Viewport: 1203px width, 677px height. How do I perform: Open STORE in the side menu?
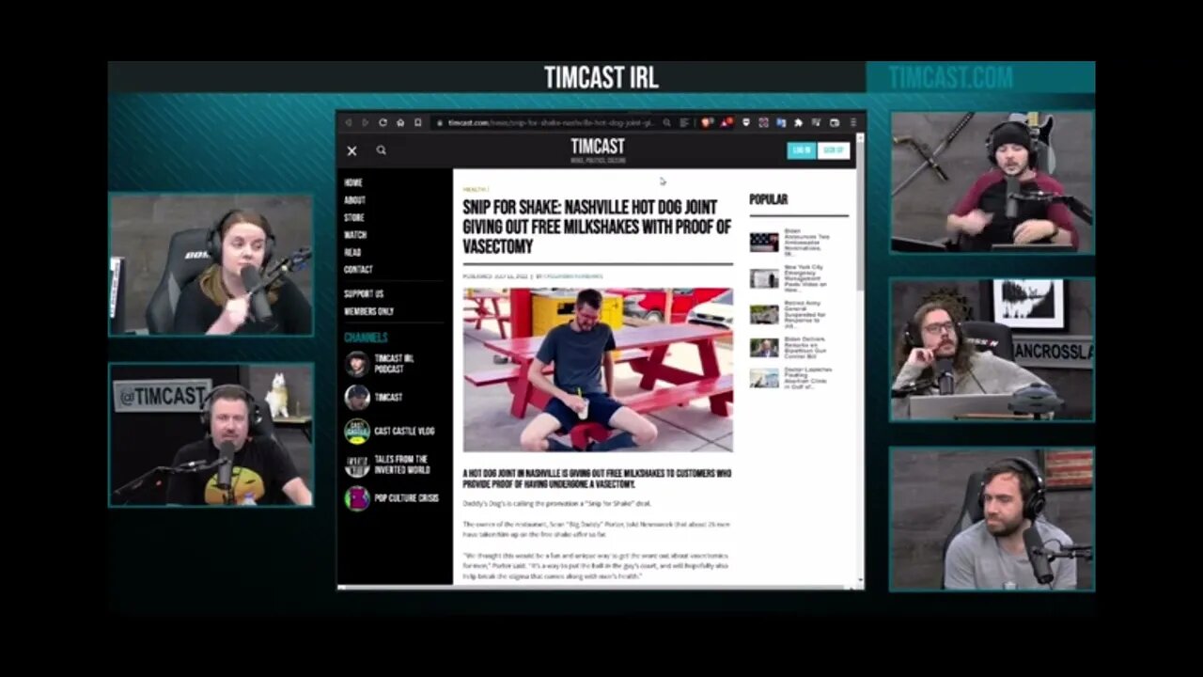[x=354, y=217]
